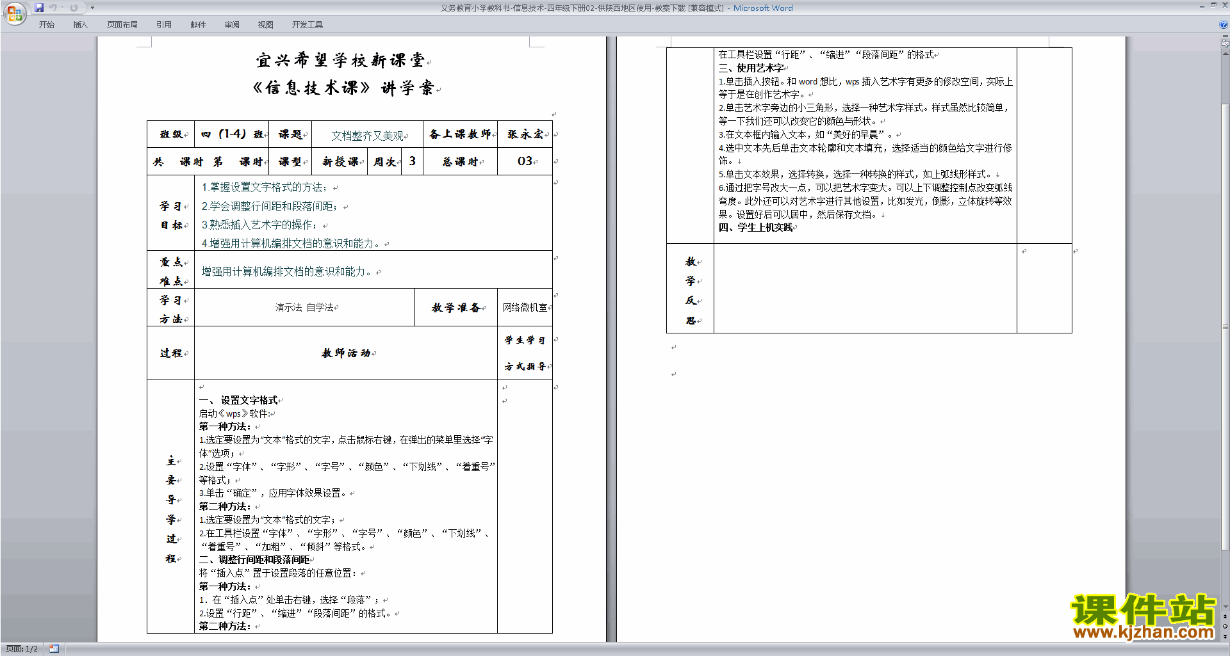Click heading 三、使用艺术字 on page two
Viewport: 1230px width, 656px height.
tap(751, 68)
